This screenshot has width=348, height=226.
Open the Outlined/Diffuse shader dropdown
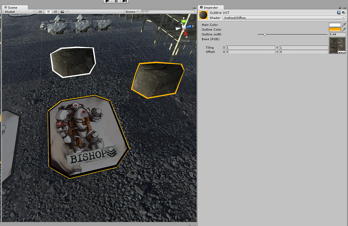[284, 18]
